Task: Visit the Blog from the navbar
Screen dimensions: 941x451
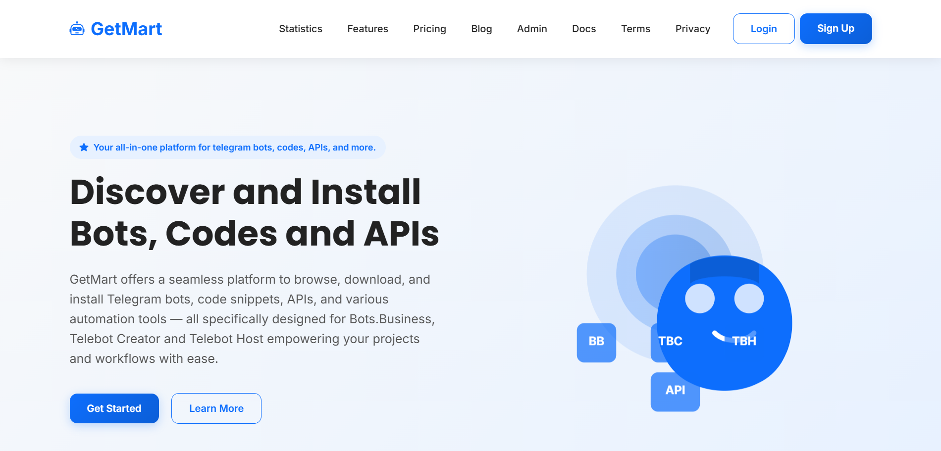Action: point(481,29)
